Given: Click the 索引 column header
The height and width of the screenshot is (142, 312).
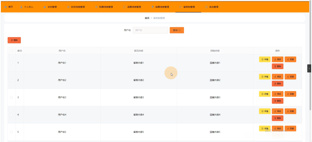Looking at the screenshot, I should coord(20,51).
